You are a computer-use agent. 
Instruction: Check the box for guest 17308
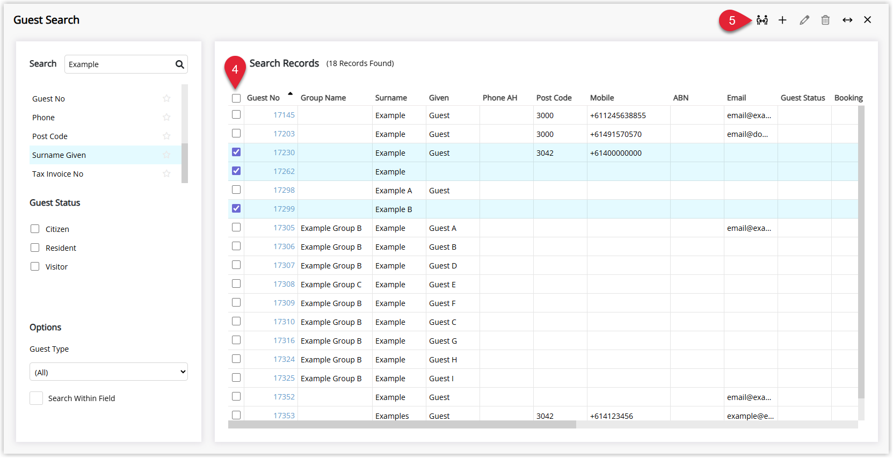[236, 283]
